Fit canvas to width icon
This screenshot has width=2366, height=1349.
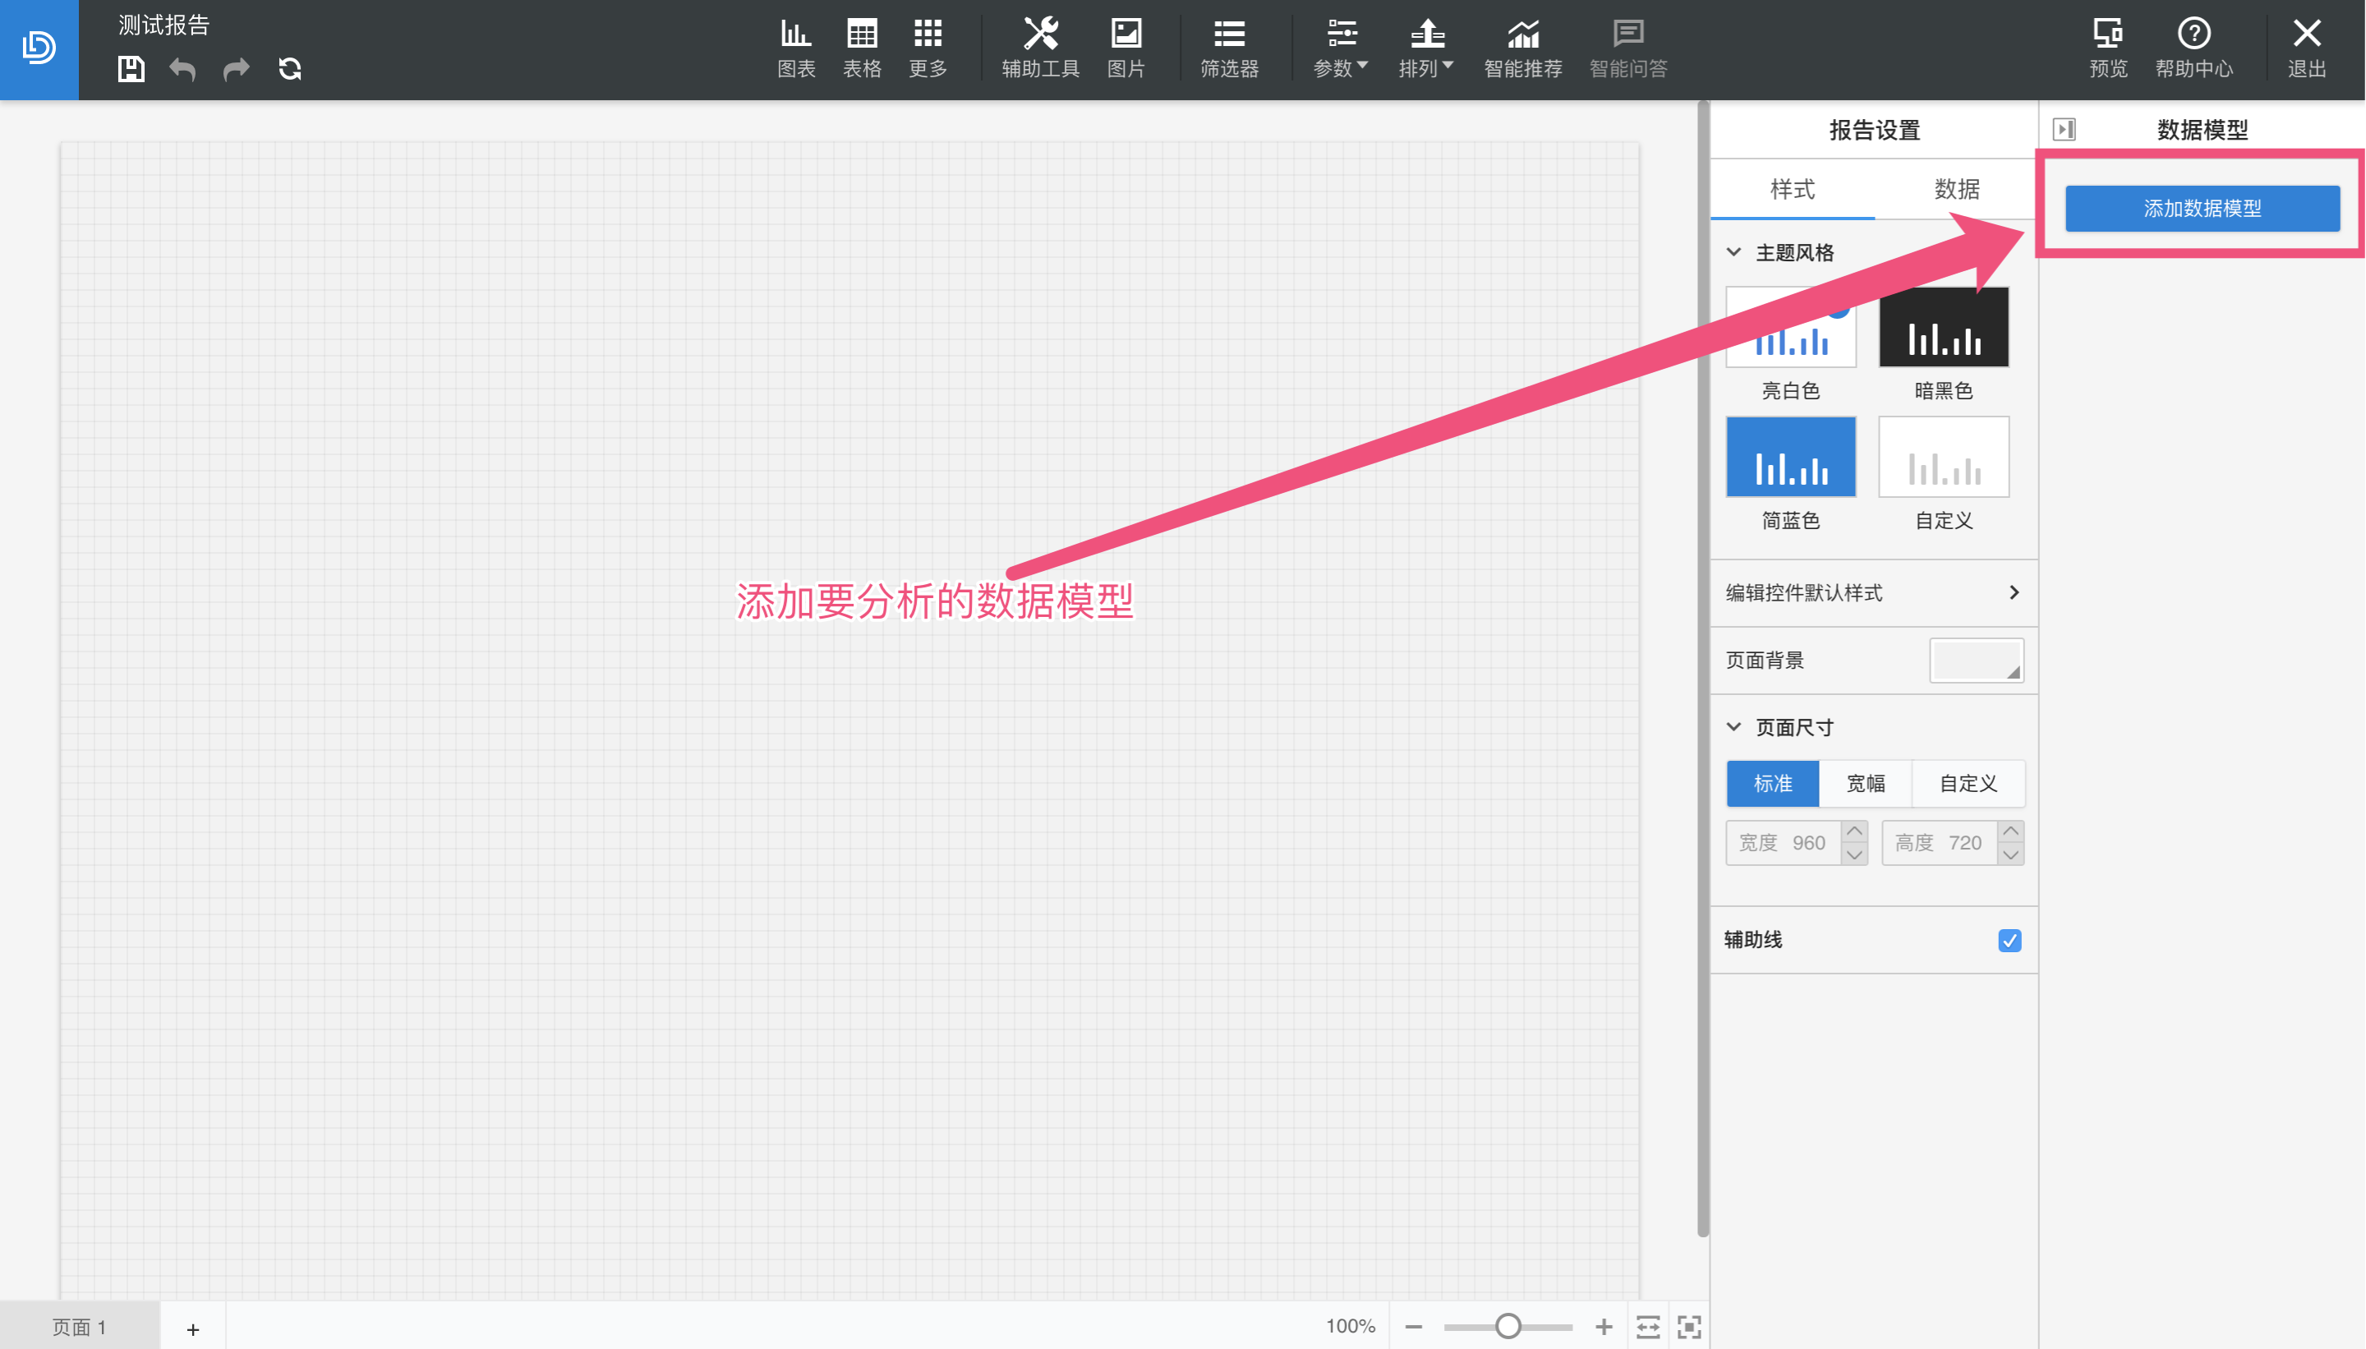click(1647, 1328)
